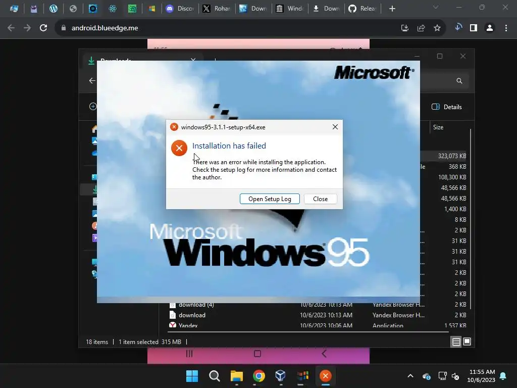Image resolution: width=517 pixels, height=388 pixels.
Task: Click the 108,300 KB size cell
Action: (x=452, y=177)
